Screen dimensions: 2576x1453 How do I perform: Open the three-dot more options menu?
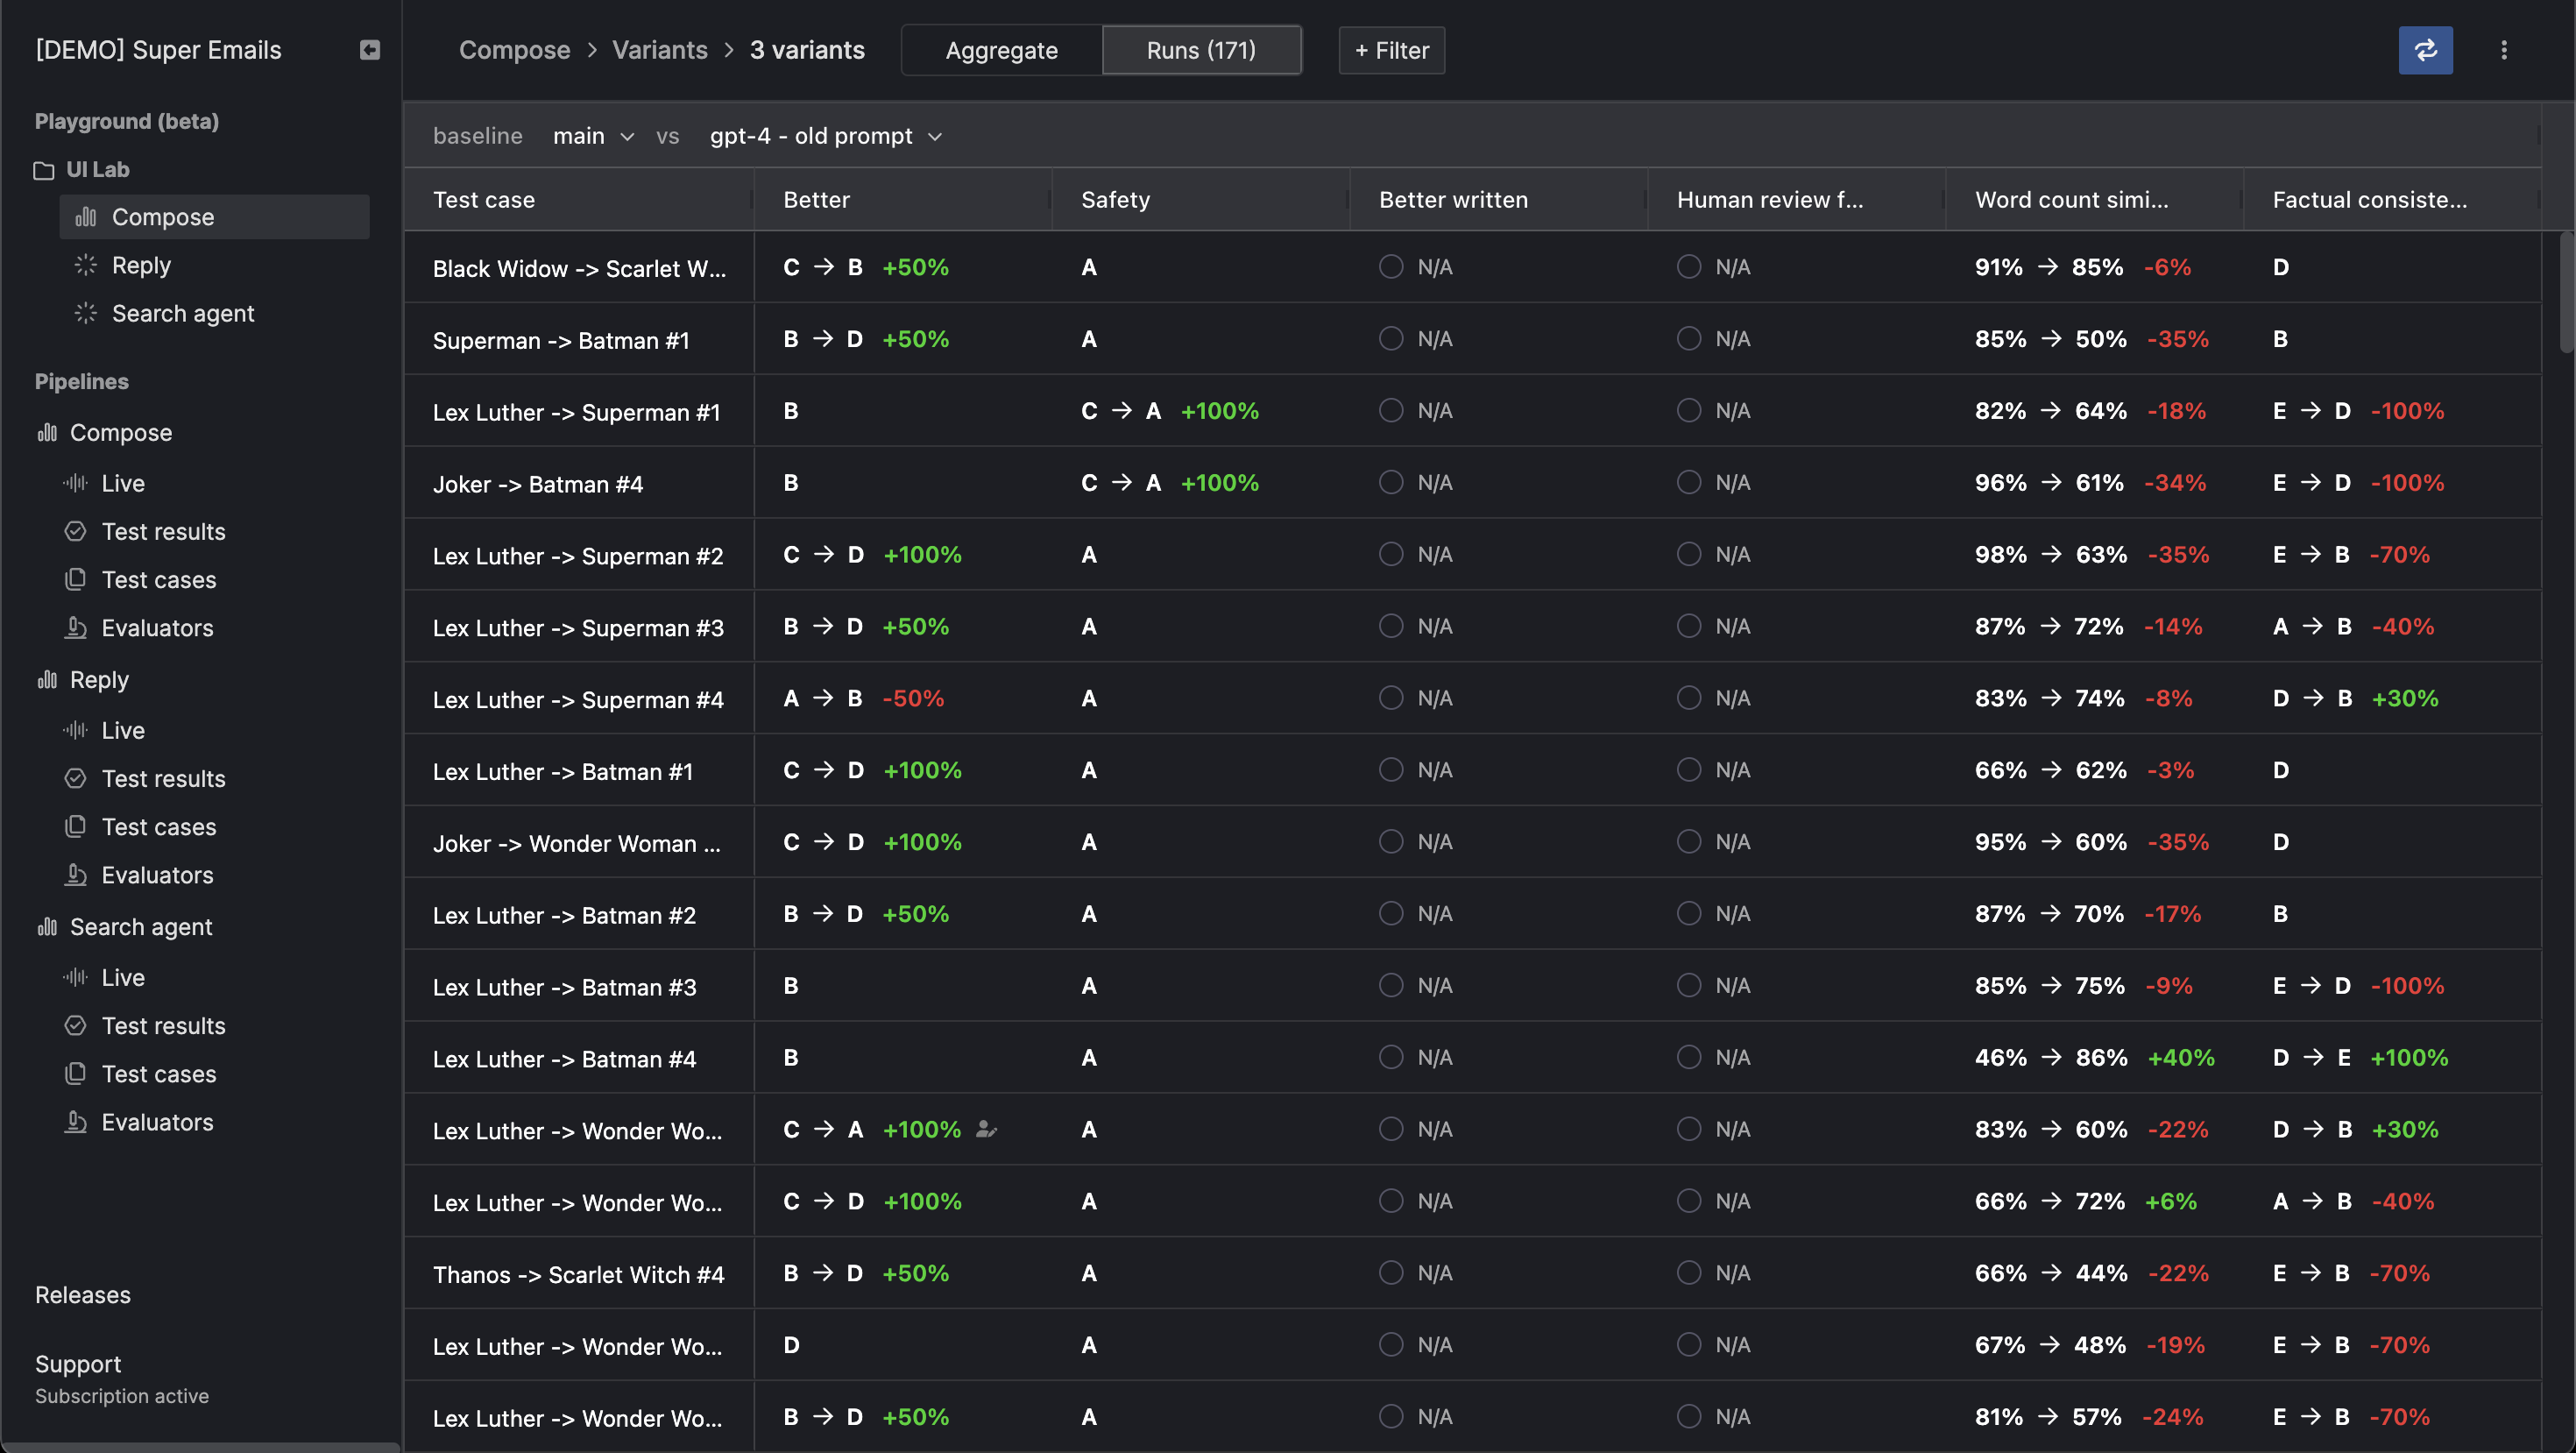[x=2504, y=50]
